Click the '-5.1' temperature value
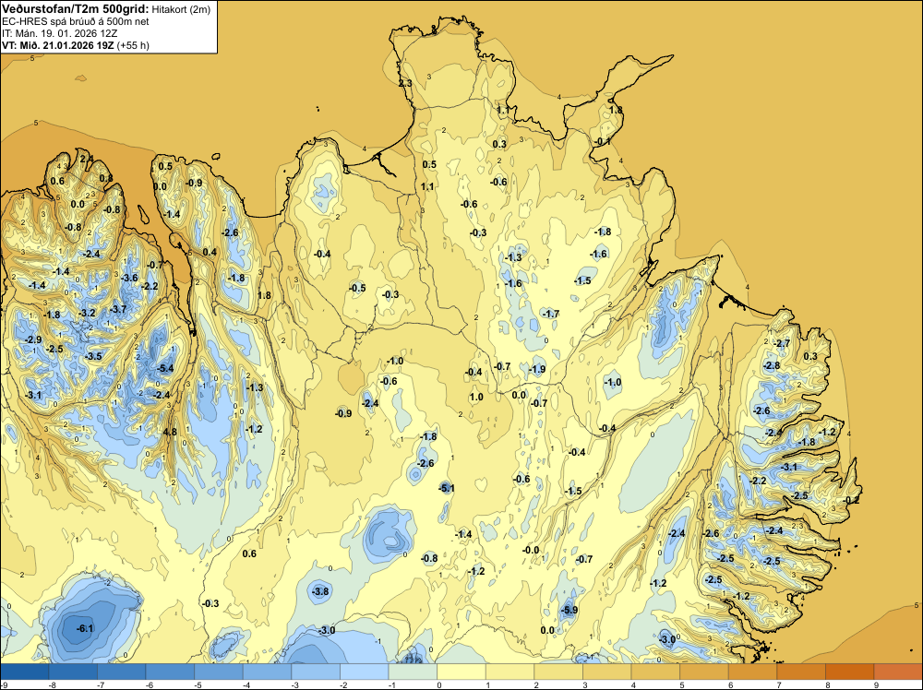 pos(446,488)
